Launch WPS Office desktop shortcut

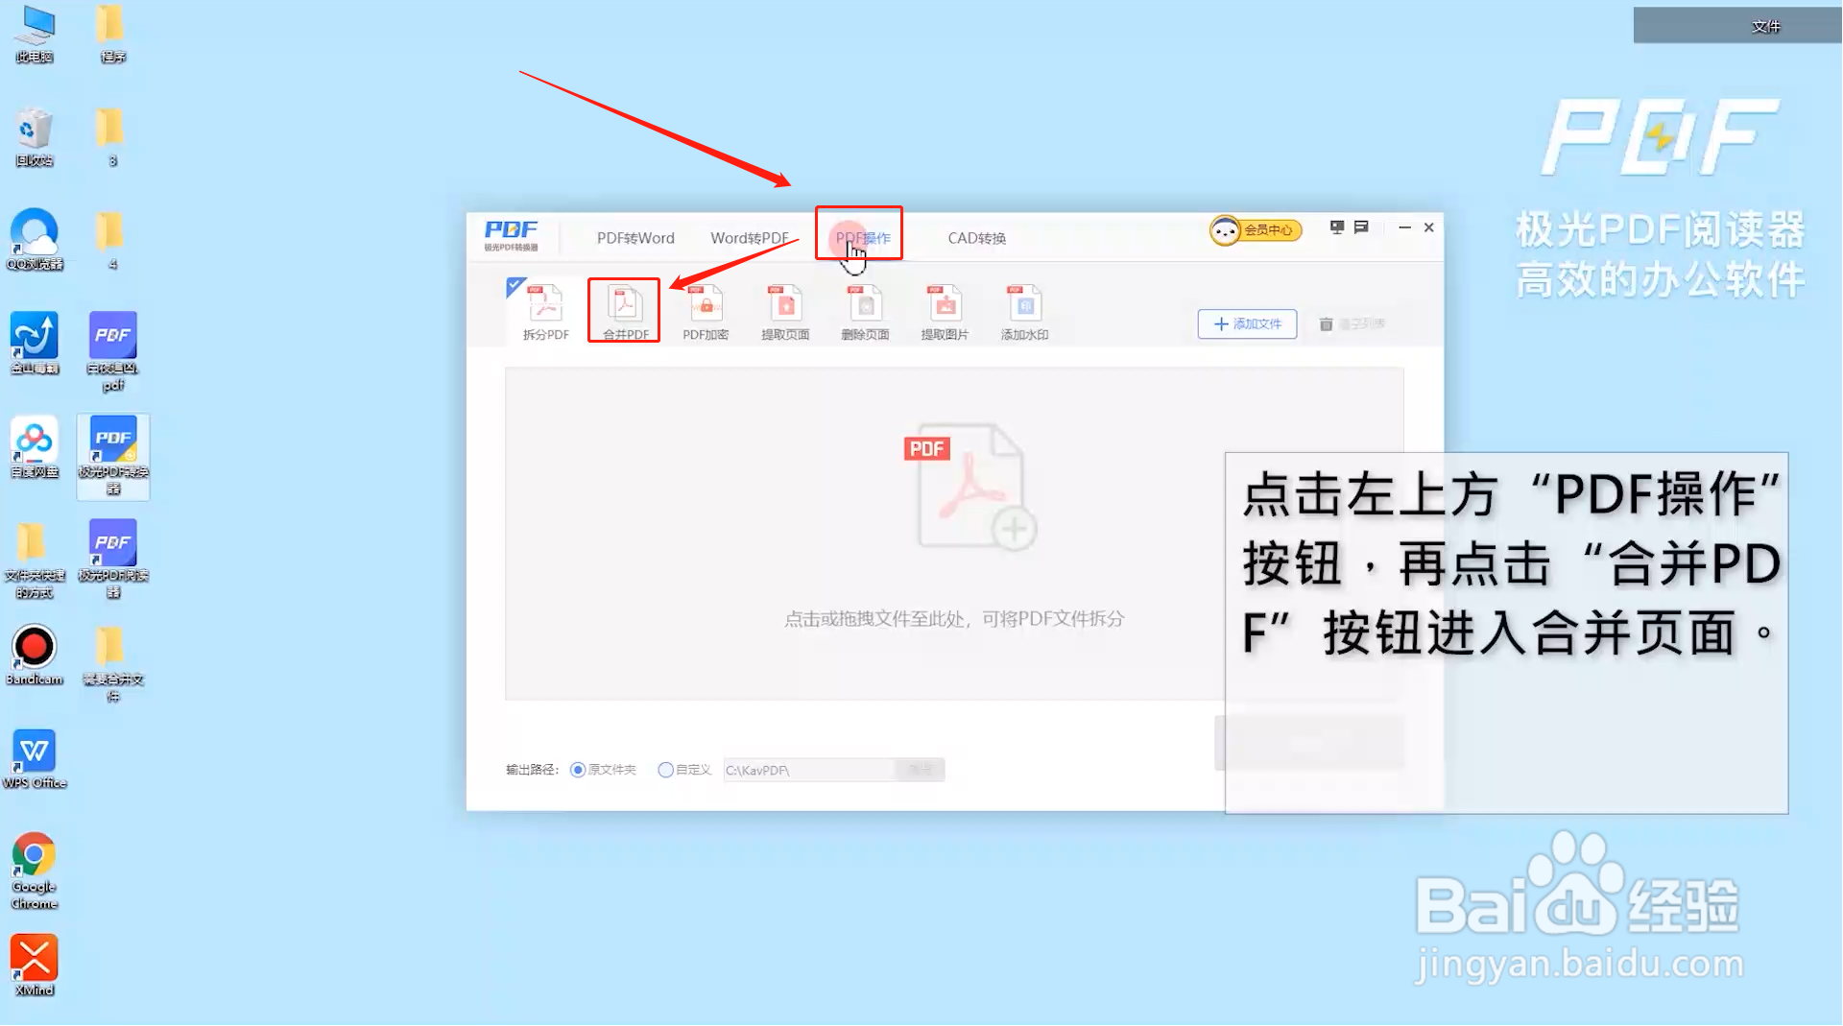(35, 759)
